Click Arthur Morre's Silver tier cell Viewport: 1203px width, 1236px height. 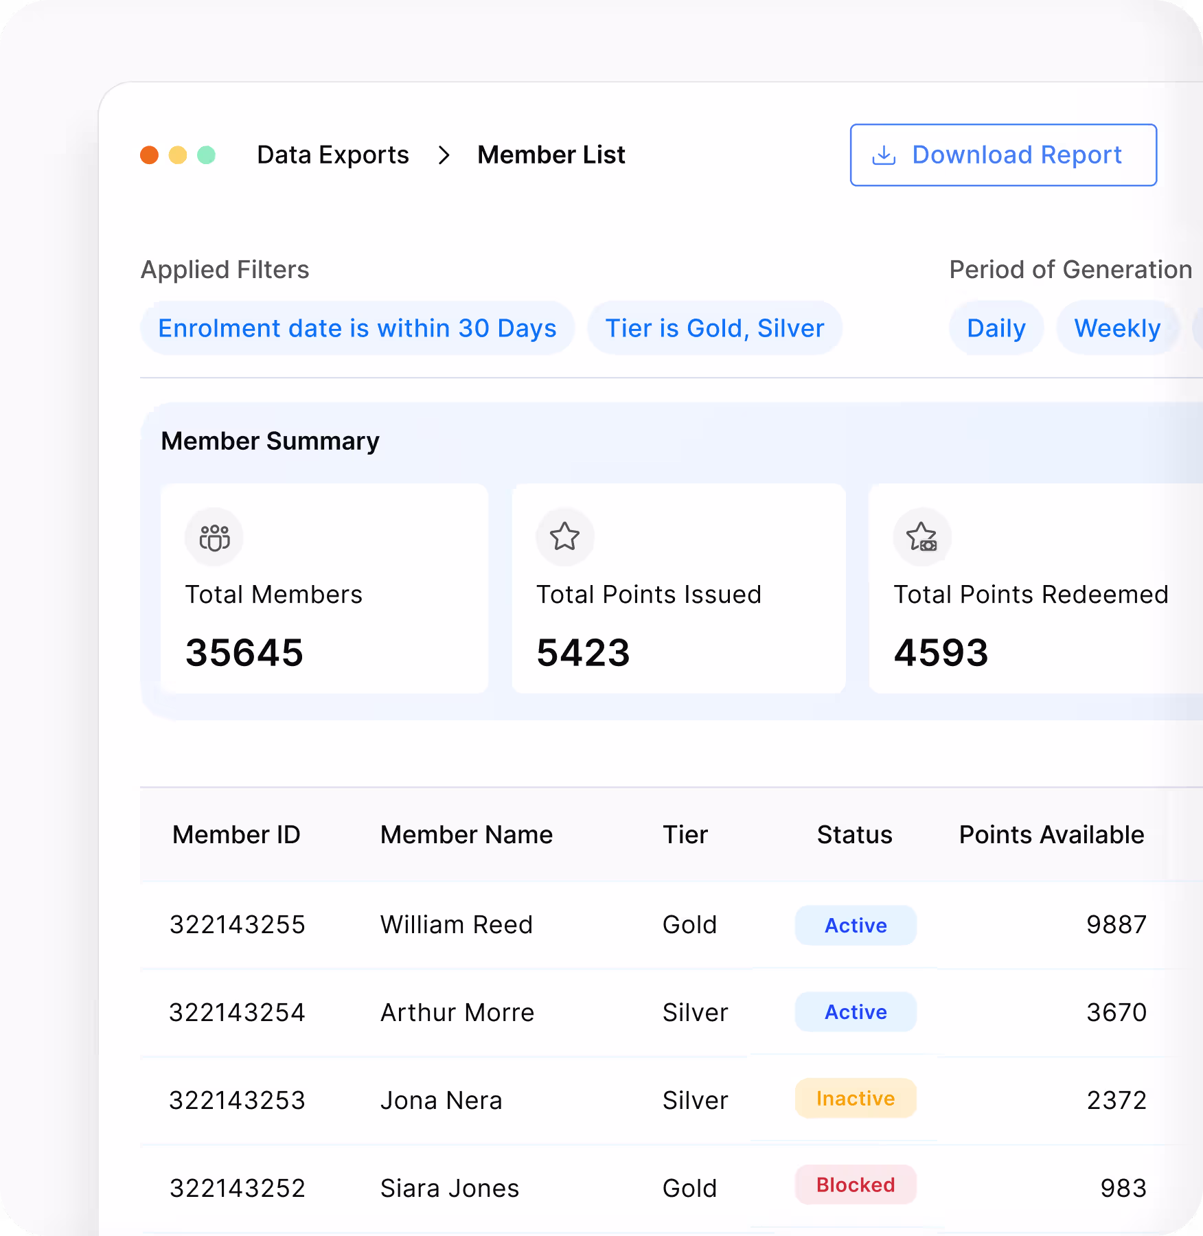click(x=695, y=1013)
